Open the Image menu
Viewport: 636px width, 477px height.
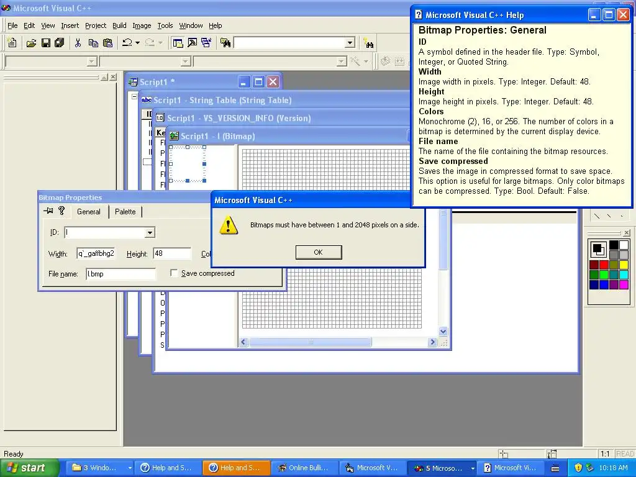142,25
